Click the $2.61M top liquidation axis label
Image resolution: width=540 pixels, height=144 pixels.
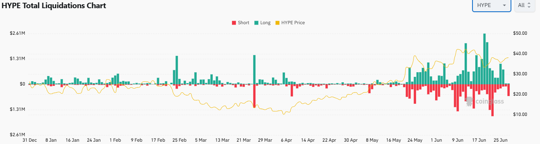click(17, 33)
